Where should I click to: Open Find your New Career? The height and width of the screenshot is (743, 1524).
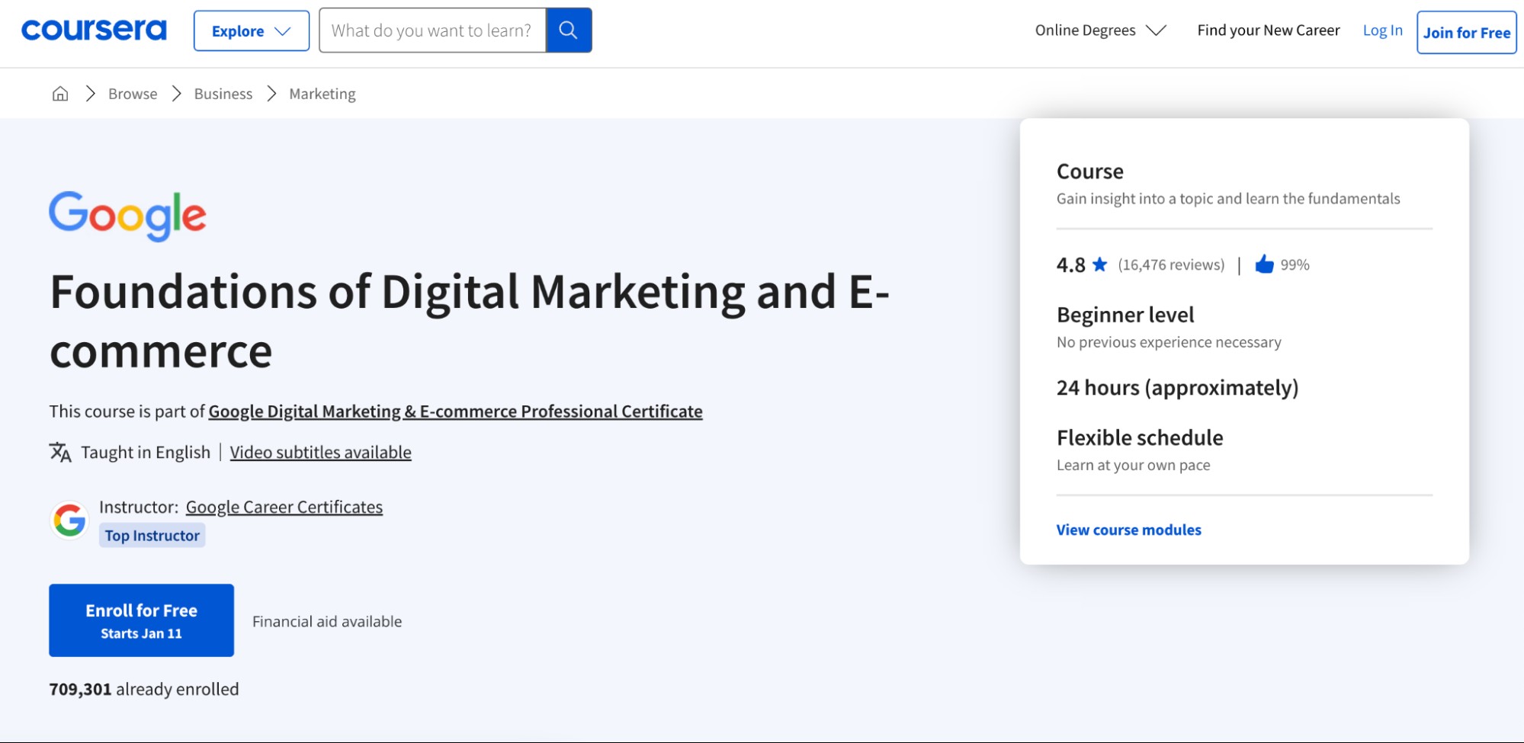point(1268,30)
